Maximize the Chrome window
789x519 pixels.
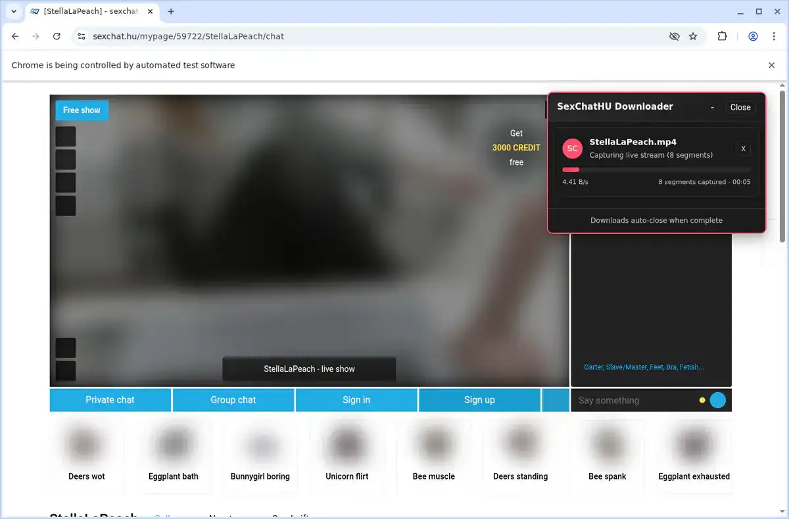[x=759, y=11]
